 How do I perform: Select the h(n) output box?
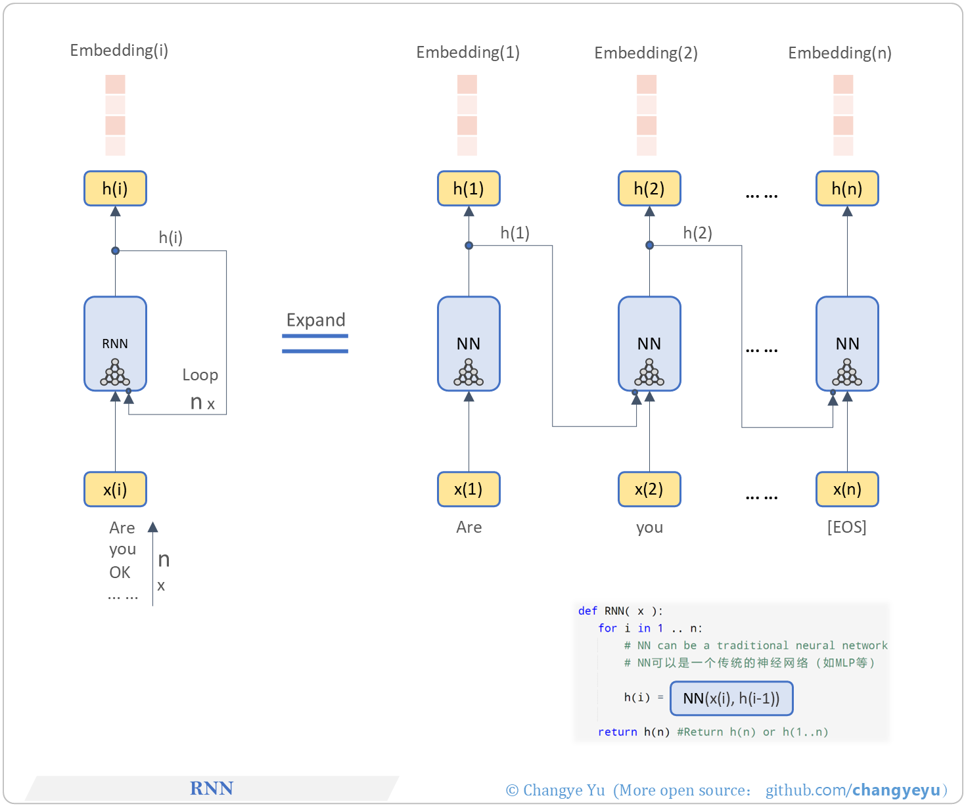click(x=847, y=189)
